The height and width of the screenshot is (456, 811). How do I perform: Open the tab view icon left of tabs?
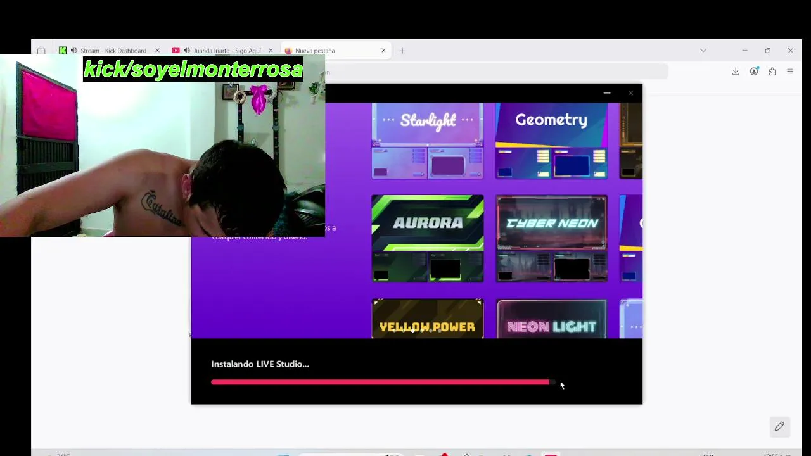[x=41, y=51]
